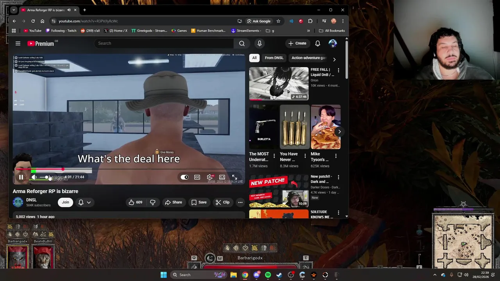Open the tab search dropdown arrow
Viewport: 500px width, 281px height.
[x=14, y=10]
